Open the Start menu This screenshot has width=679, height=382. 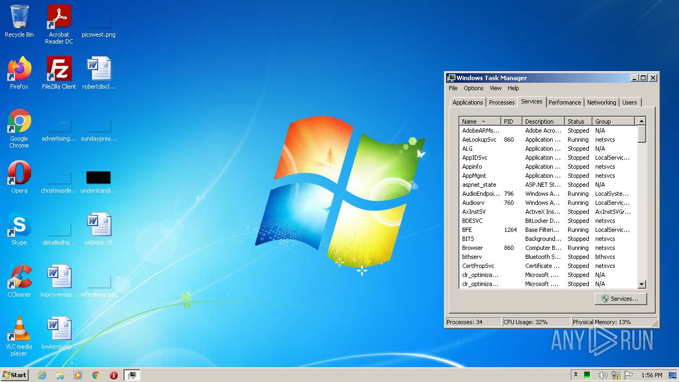14,375
